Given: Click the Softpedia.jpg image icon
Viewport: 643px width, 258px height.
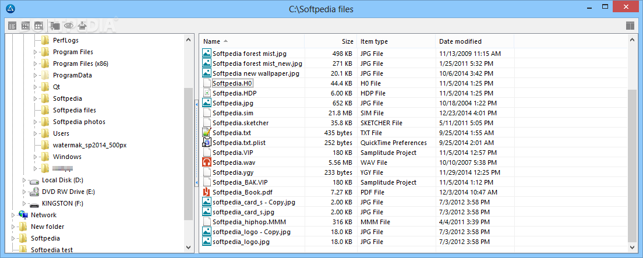Looking at the screenshot, I should click(x=207, y=103).
